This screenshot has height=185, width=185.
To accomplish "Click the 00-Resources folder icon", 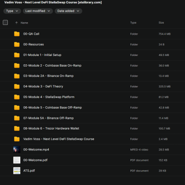I will [x=17, y=44].
